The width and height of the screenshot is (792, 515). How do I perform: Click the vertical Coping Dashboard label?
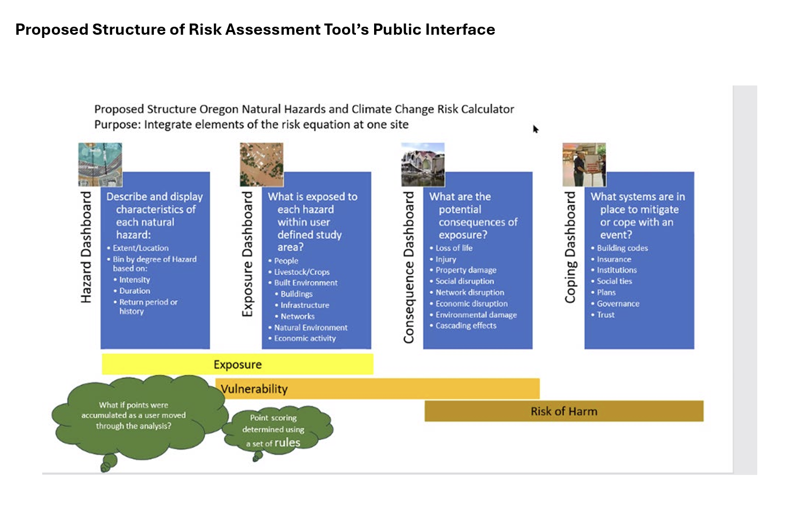[570, 247]
